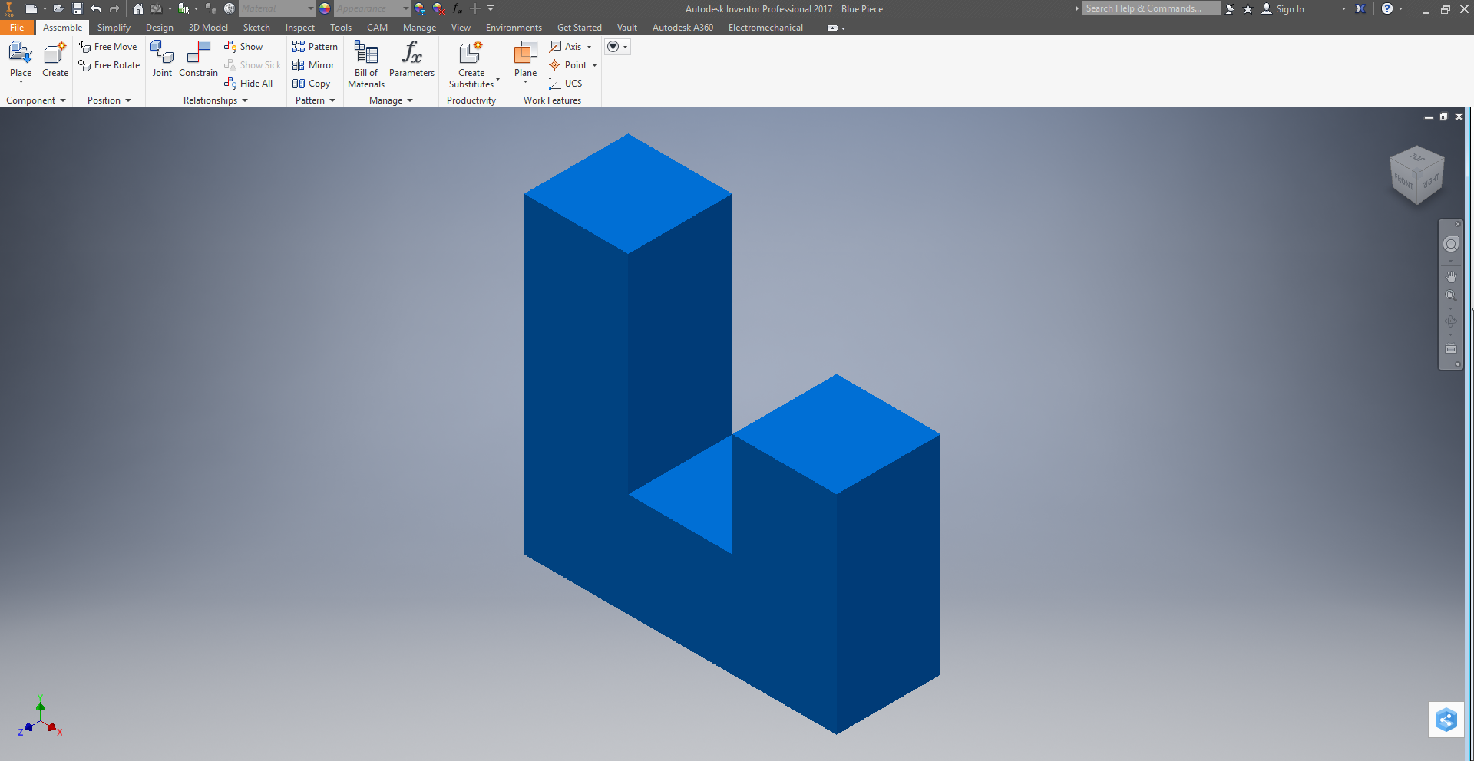The width and height of the screenshot is (1474, 761).
Task: Click the A360 share icon in viewport corner
Action: pos(1446,720)
